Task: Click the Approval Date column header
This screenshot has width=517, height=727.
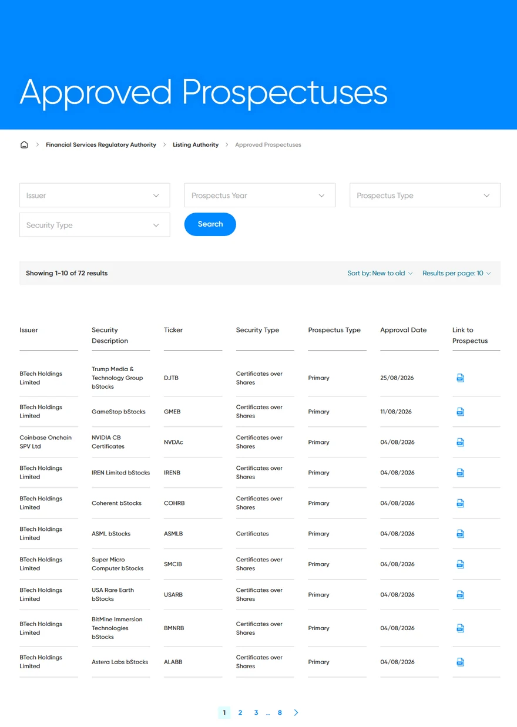Action: click(x=404, y=330)
